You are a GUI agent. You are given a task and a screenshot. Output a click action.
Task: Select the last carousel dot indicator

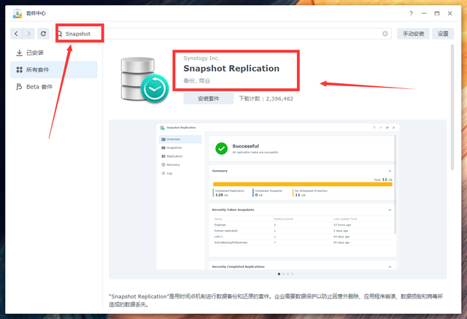293,274
